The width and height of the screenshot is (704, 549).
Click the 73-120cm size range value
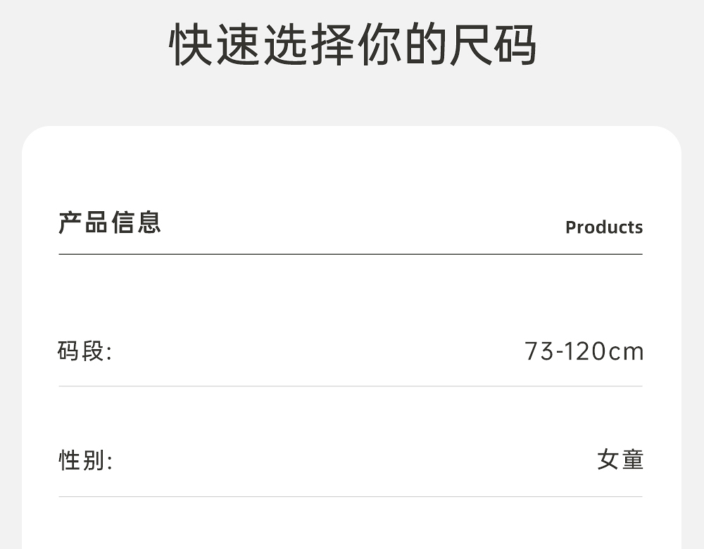point(584,351)
